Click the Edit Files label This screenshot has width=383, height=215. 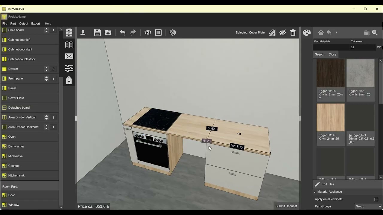coord(328,184)
